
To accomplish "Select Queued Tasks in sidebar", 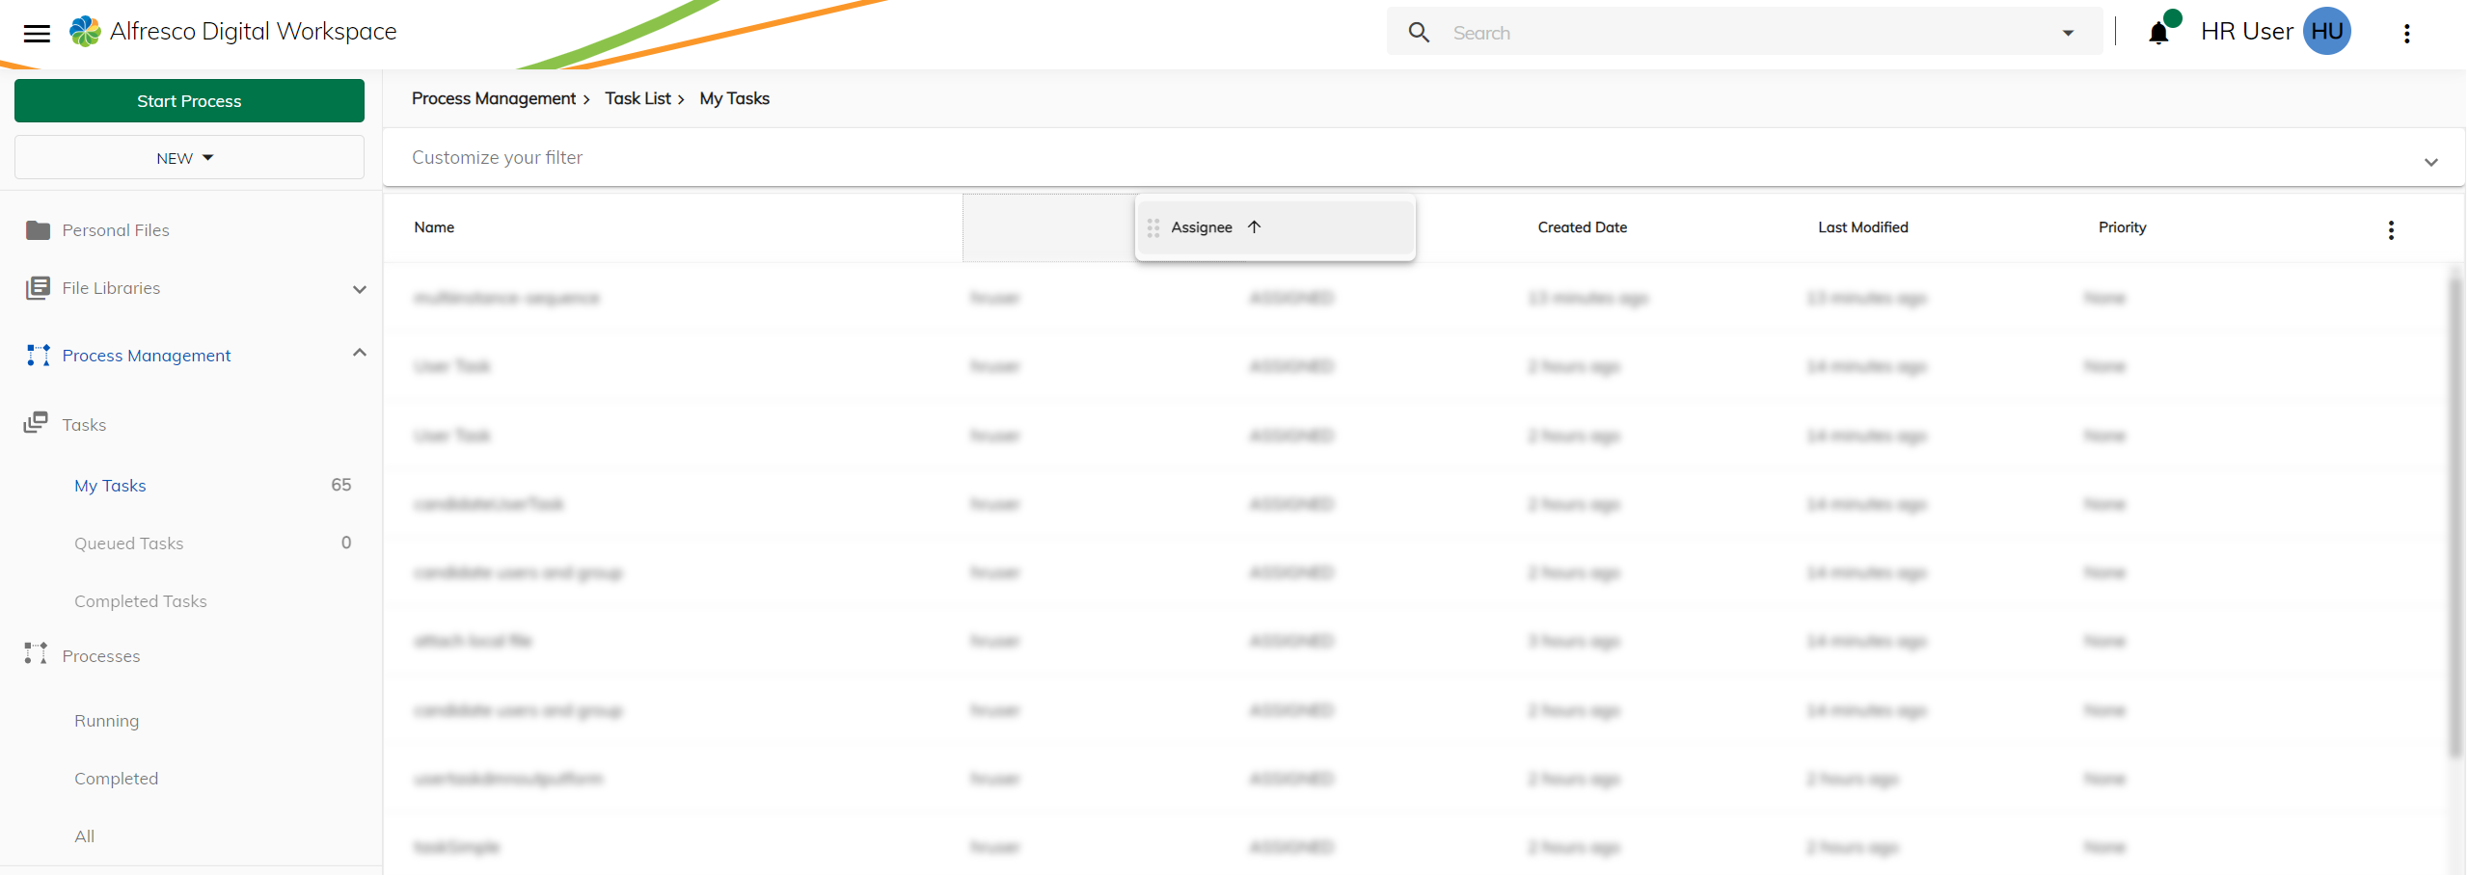I will (x=129, y=544).
